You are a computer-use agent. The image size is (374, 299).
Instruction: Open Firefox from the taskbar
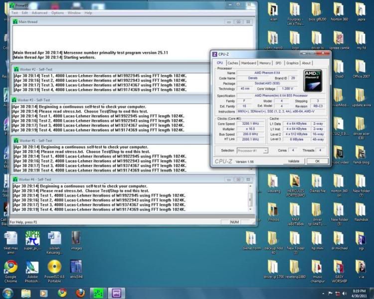click(80, 293)
